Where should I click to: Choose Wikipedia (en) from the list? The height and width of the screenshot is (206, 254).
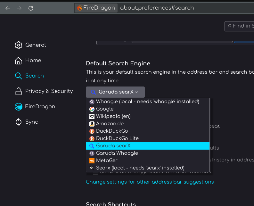pyautogui.click(x=148, y=116)
